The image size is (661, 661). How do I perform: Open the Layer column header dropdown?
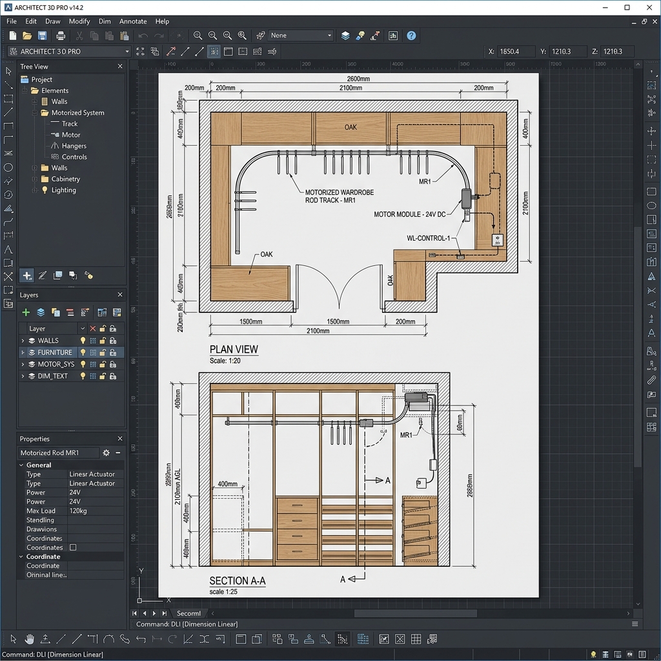(83, 329)
